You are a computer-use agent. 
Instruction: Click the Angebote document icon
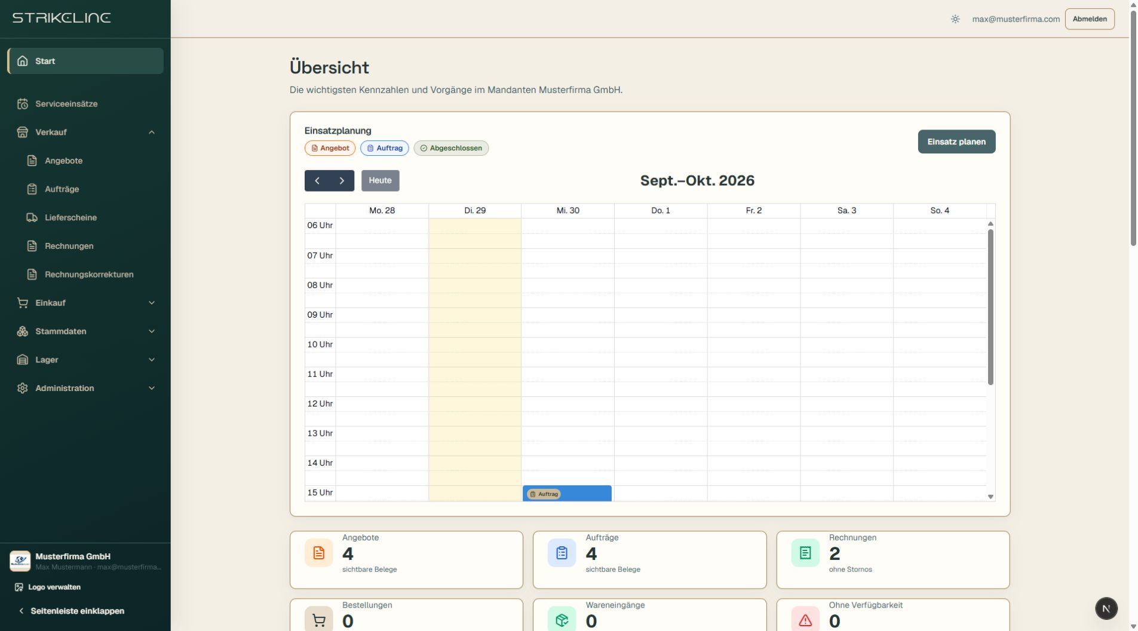(x=32, y=161)
